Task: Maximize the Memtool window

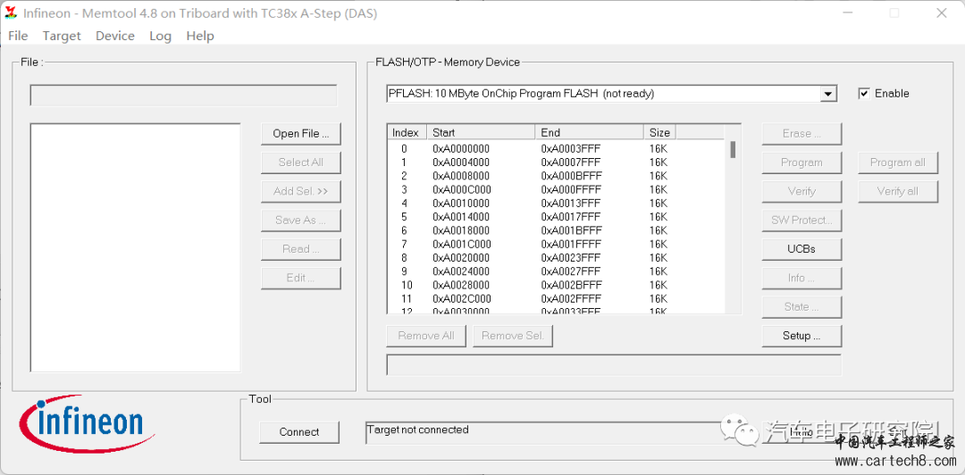Action: pyautogui.click(x=894, y=13)
